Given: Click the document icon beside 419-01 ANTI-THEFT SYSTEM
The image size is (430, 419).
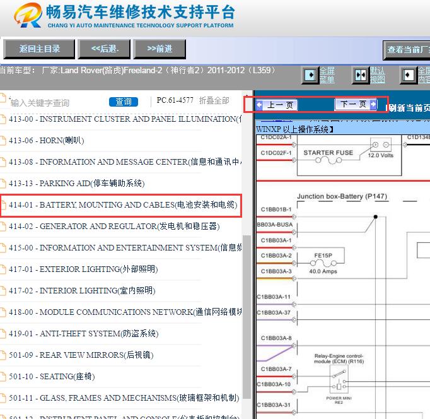Looking at the screenshot, I should click(3, 334).
